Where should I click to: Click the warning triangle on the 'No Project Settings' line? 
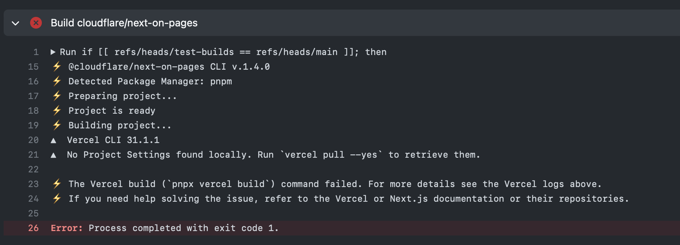[54, 154]
